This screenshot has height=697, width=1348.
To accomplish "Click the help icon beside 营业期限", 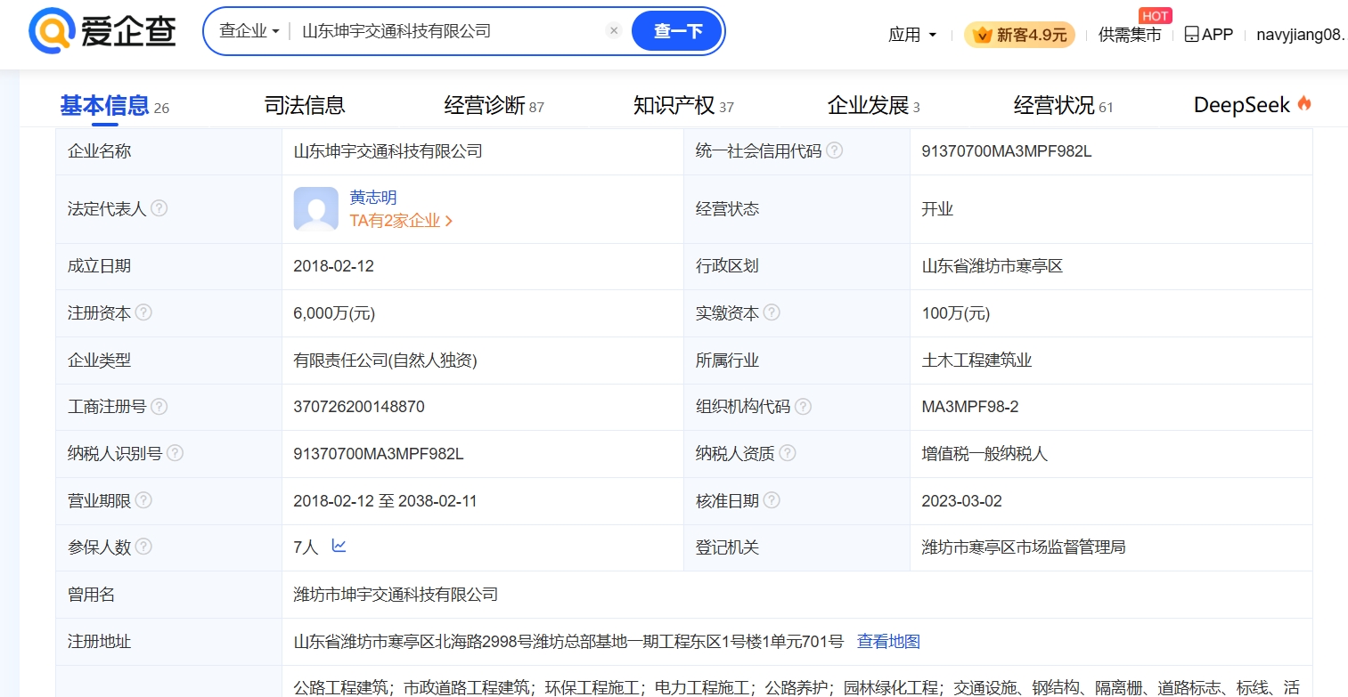I will [x=143, y=500].
